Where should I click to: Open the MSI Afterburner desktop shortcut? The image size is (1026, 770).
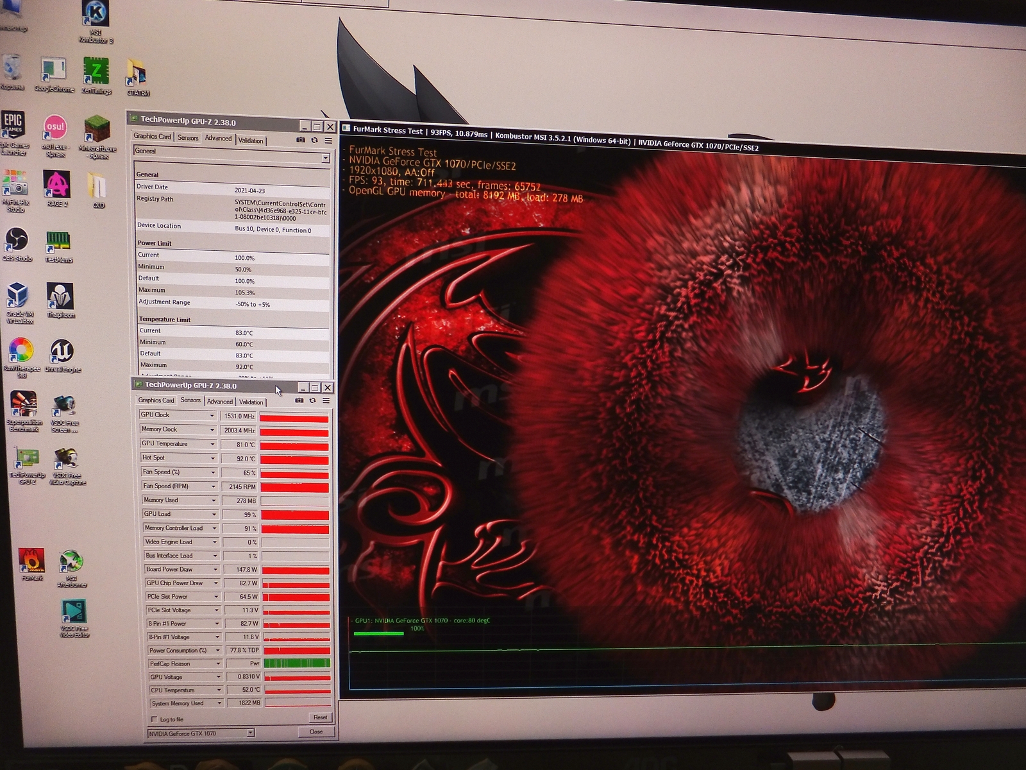[x=71, y=569]
